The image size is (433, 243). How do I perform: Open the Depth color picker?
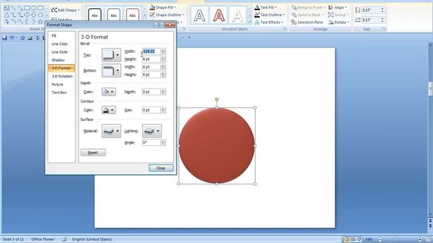tap(109, 92)
